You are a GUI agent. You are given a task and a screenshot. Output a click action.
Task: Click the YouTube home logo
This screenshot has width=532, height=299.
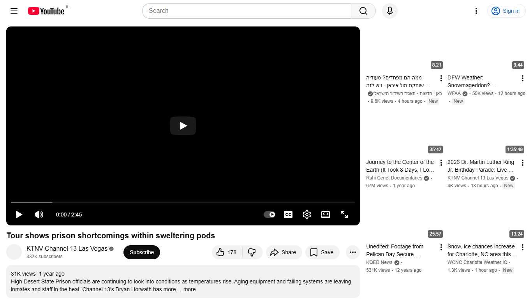[46, 11]
